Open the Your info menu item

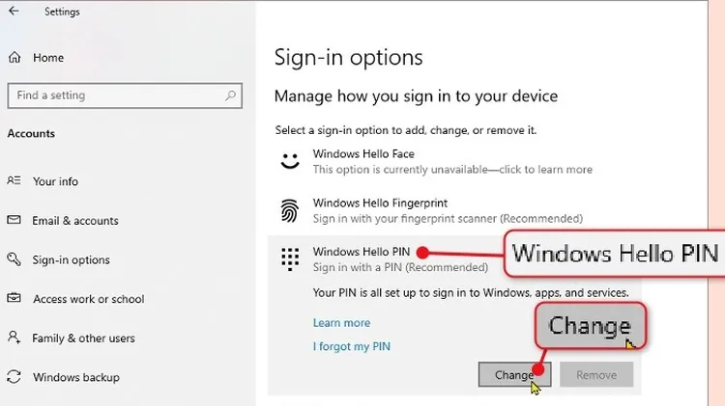pyautogui.click(x=55, y=181)
